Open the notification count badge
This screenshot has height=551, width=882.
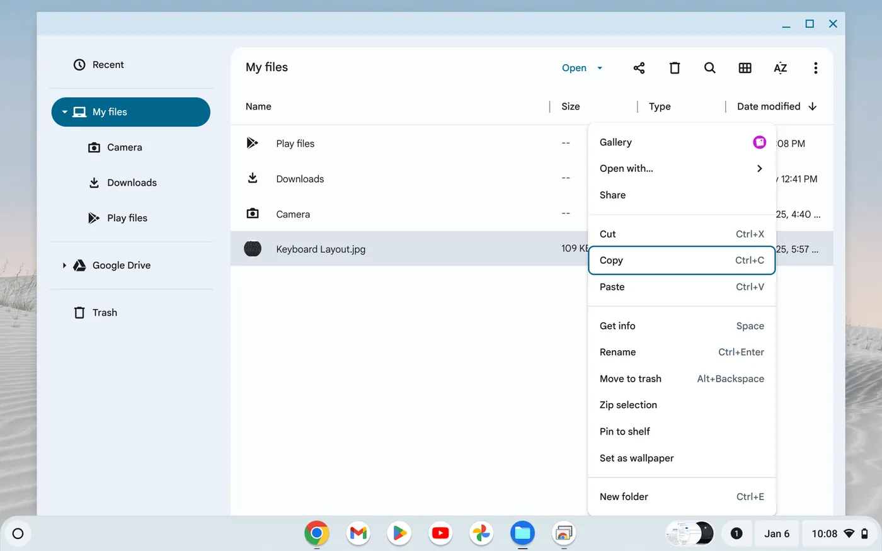pos(736,533)
